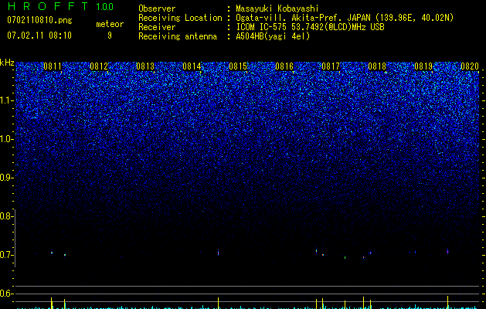The height and width of the screenshot is (309, 486).
Task: Click the 0.6 frequency axis label
Action: pyautogui.click(x=6, y=294)
